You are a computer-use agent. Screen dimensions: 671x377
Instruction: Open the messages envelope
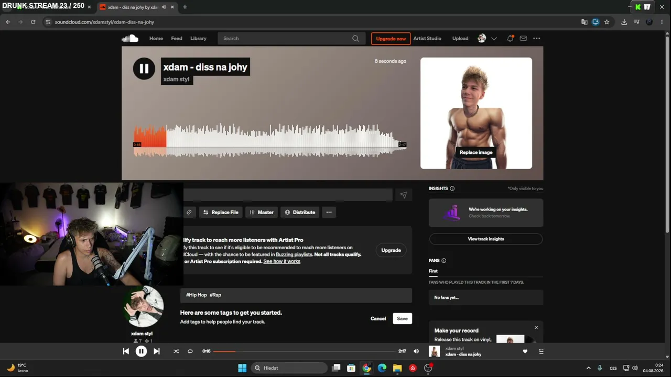[523, 38]
